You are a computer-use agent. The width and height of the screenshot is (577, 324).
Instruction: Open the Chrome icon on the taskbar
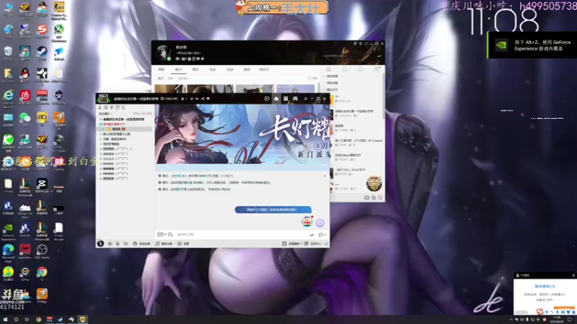point(38,320)
